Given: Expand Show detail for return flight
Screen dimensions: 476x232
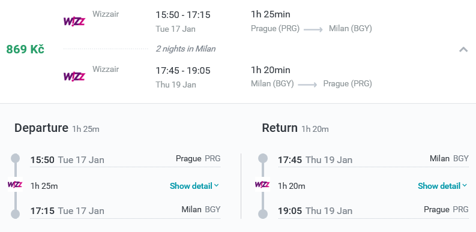Looking at the screenshot, I should click(442, 186).
